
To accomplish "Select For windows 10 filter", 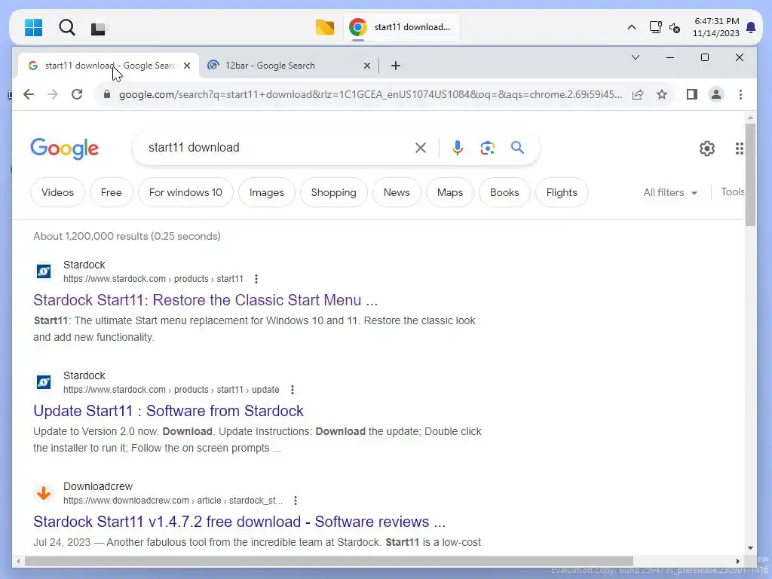I will pos(185,192).
